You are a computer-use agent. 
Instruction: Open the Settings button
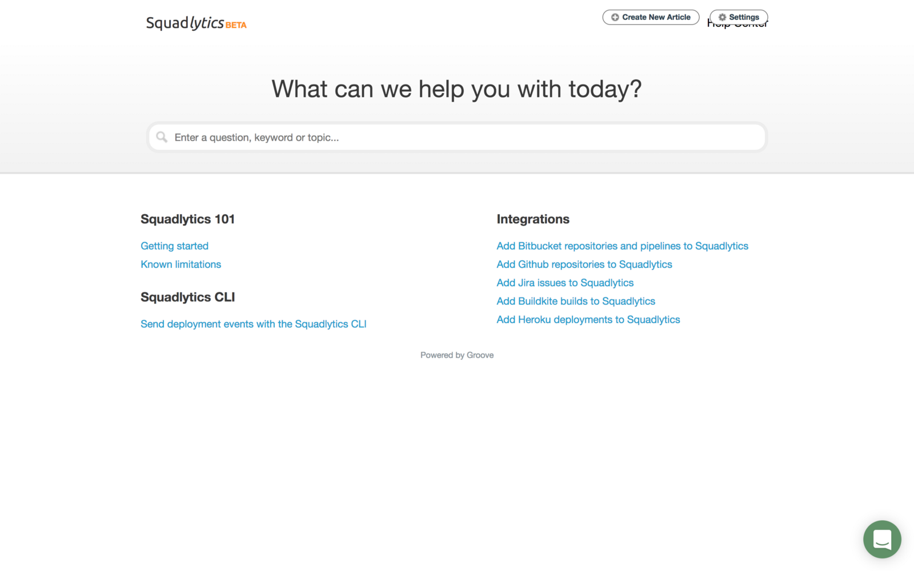pyautogui.click(x=739, y=17)
